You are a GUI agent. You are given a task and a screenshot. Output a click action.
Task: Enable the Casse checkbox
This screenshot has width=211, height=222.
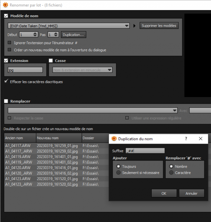click(51, 61)
